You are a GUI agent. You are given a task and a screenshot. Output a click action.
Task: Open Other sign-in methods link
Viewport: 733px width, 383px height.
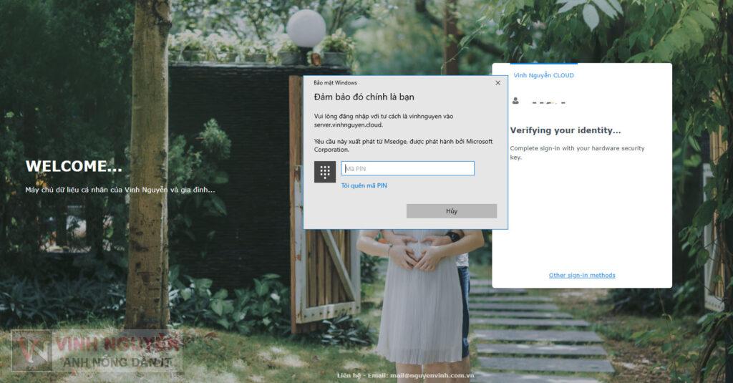pos(582,276)
